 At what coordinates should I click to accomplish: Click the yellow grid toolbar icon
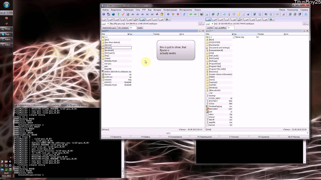(162, 14)
